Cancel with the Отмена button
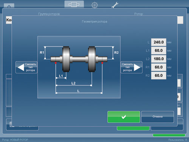Image resolution: width=189 pixels, height=142 pixels. coord(158,117)
